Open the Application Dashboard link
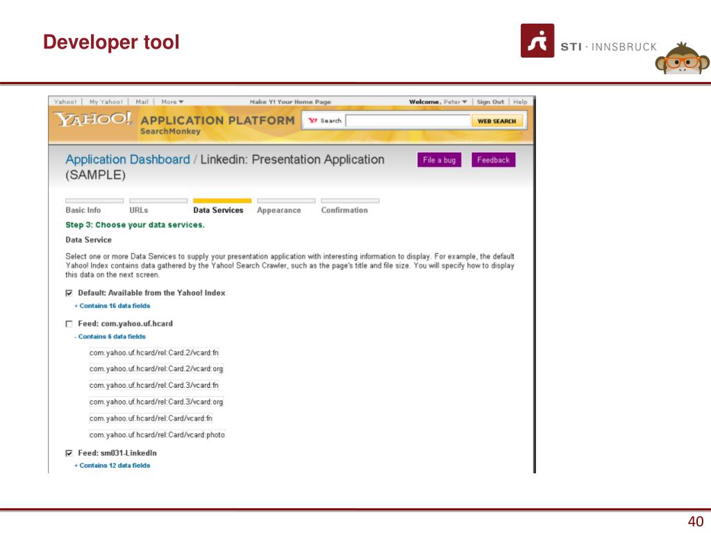Image resolution: width=711 pixels, height=533 pixels. tap(128, 160)
